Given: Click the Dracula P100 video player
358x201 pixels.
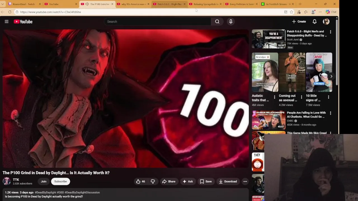Looking at the screenshot, I should (126, 99).
